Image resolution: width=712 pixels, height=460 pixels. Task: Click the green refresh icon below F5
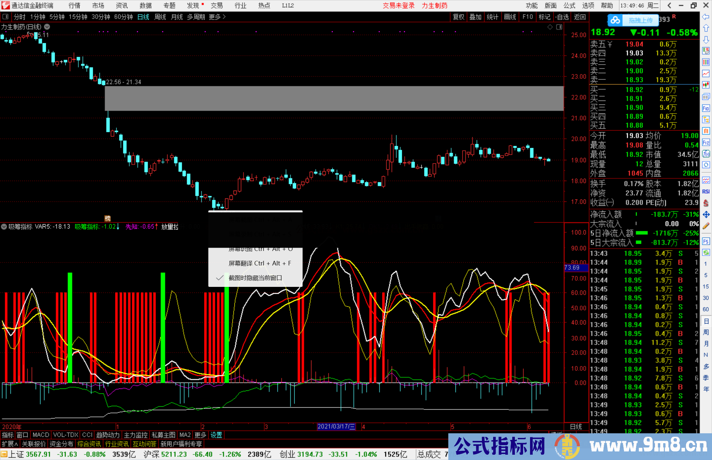click(706, 252)
